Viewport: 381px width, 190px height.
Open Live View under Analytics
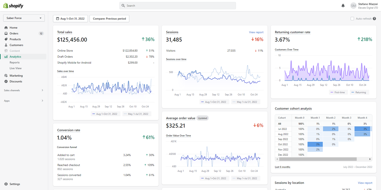click(15, 68)
